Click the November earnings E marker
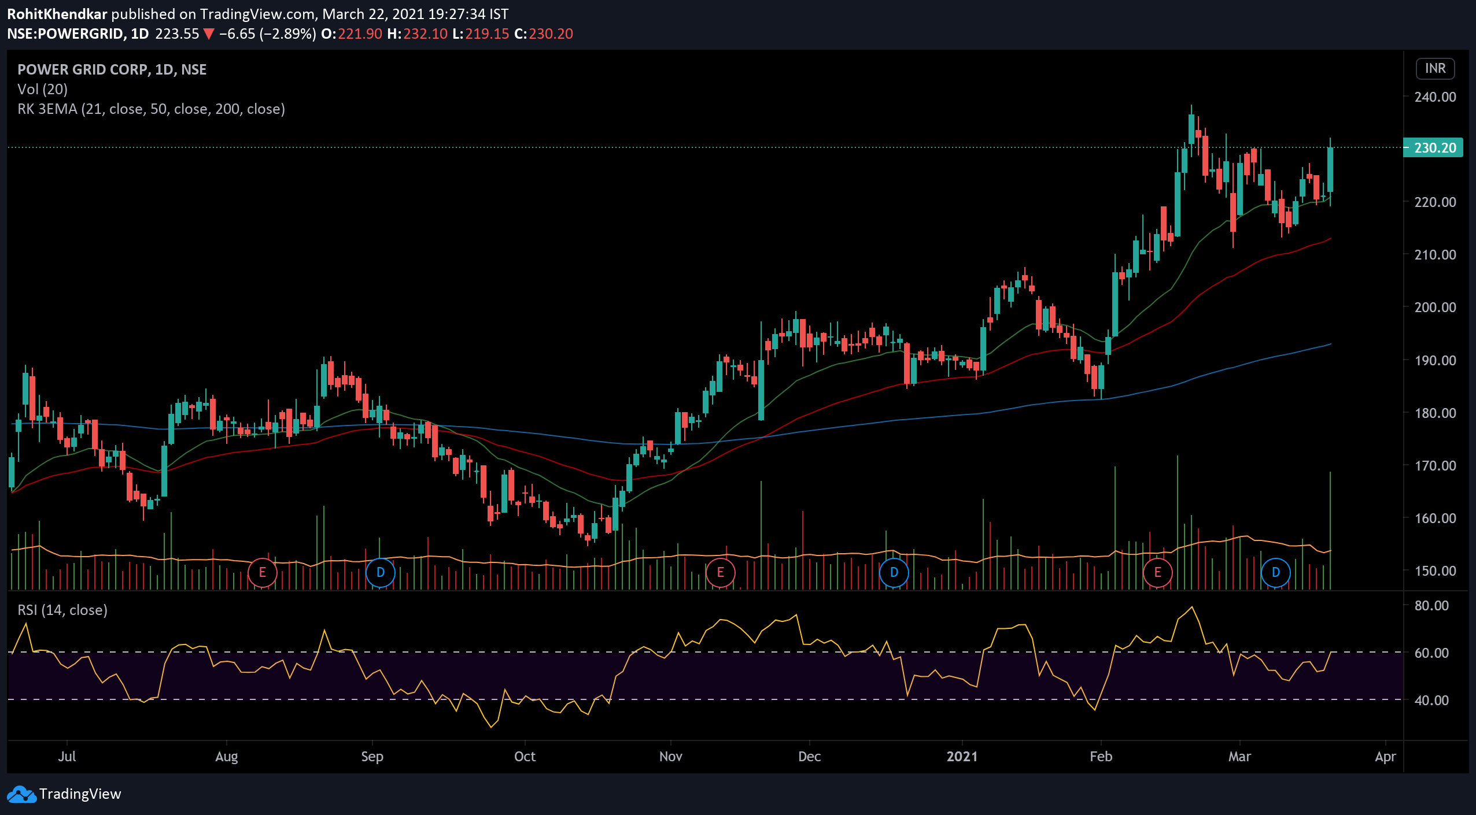The image size is (1476, 815). coord(720,572)
